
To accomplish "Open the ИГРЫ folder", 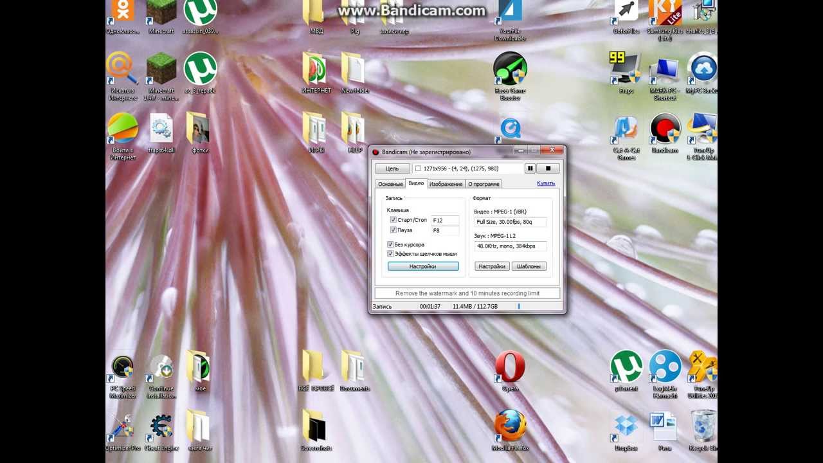I will point(316,132).
